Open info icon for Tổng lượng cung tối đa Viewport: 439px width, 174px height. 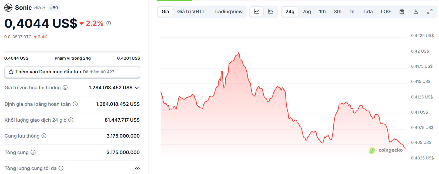(61, 168)
